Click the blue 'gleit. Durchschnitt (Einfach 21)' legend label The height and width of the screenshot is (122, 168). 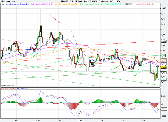[x=17, y=4]
